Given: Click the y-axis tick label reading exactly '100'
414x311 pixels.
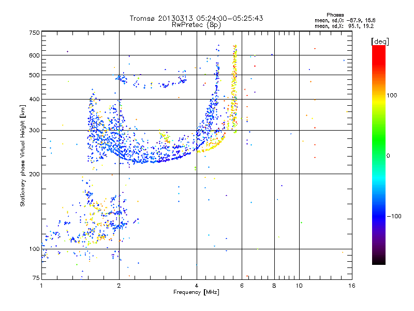Looking at the screenshot, I should point(34,249).
